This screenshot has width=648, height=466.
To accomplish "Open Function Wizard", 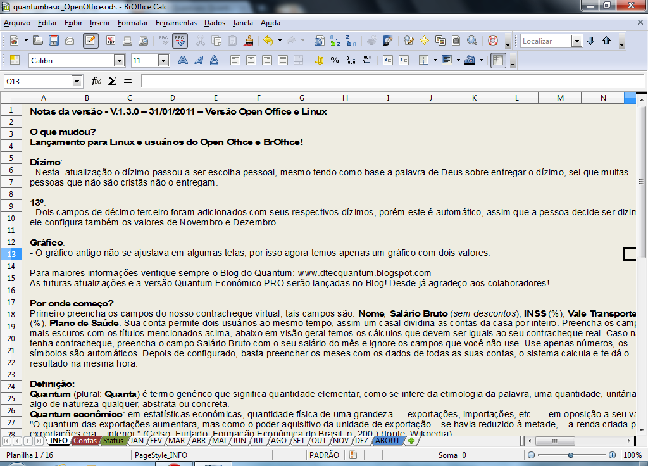I will point(96,81).
